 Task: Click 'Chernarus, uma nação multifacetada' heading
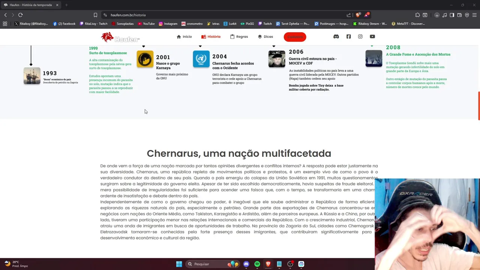(x=239, y=153)
